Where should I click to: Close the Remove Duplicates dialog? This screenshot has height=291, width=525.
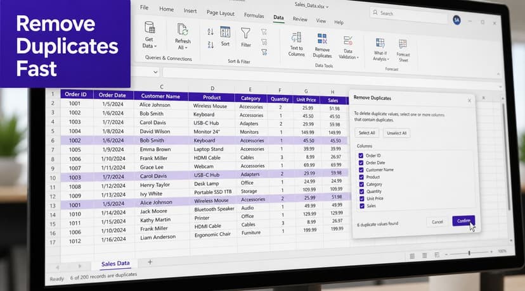(469, 101)
